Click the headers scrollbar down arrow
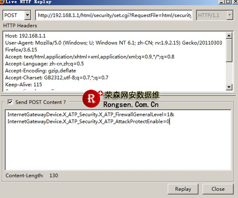The width and height of the screenshot is (238, 198). 229,87
